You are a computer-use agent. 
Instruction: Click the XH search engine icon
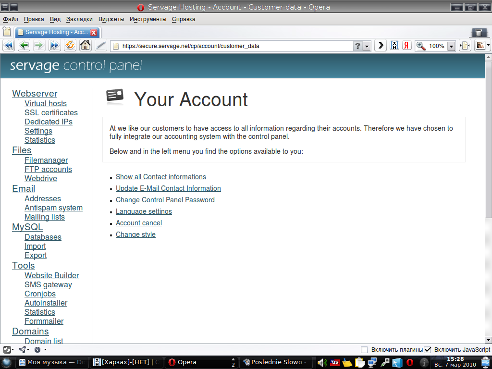click(x=394, y=46)
